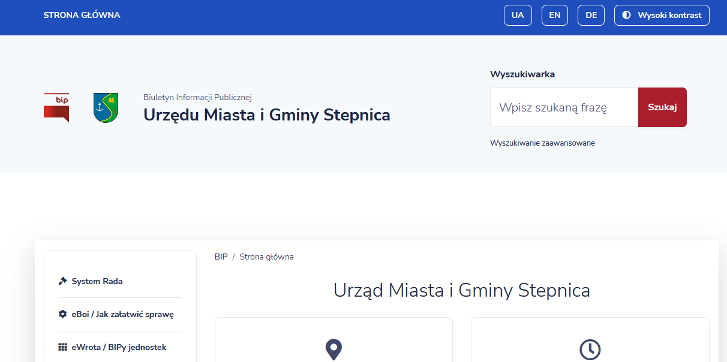The image size is (727, 362).
Task: Click the gear icon beside eBoi
Action: (x=62, y=314)
